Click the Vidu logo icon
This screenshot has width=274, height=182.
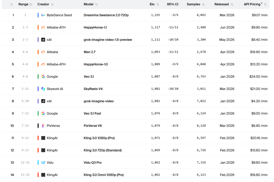click(x=43, y=163)
